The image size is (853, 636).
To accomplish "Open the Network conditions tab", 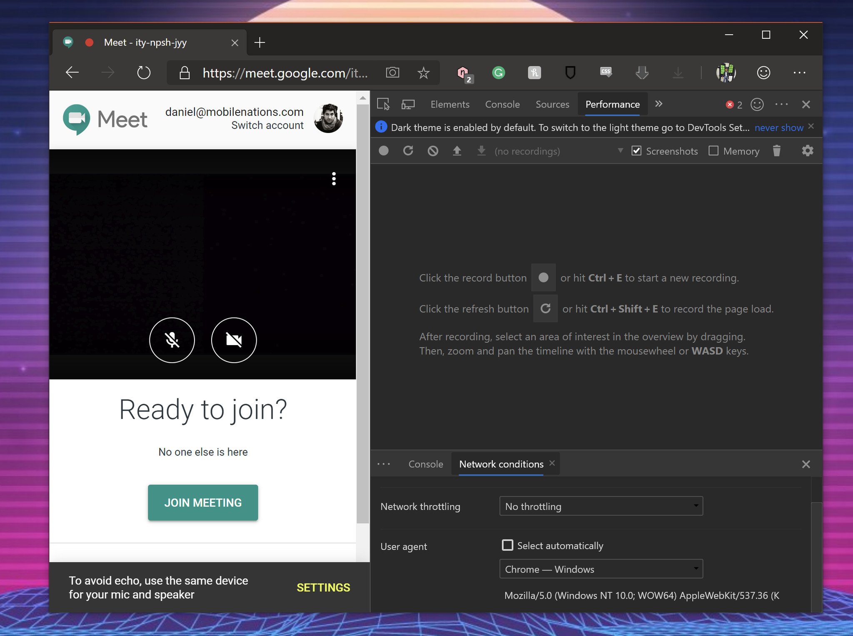I will [501, 463].
